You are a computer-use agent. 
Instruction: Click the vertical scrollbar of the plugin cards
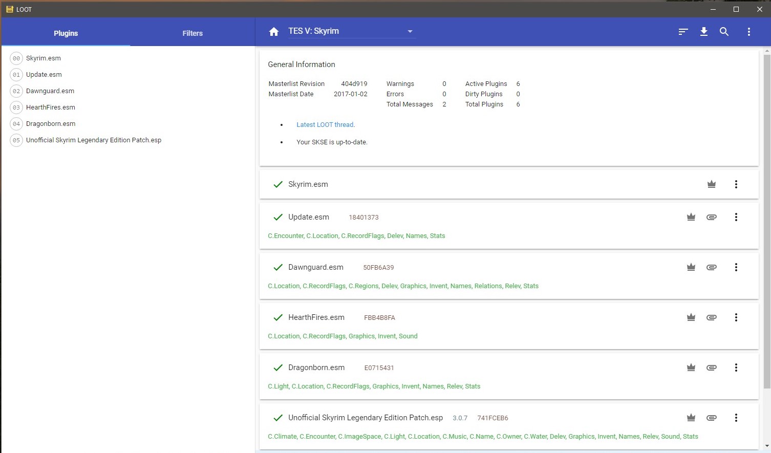[766, 220]
